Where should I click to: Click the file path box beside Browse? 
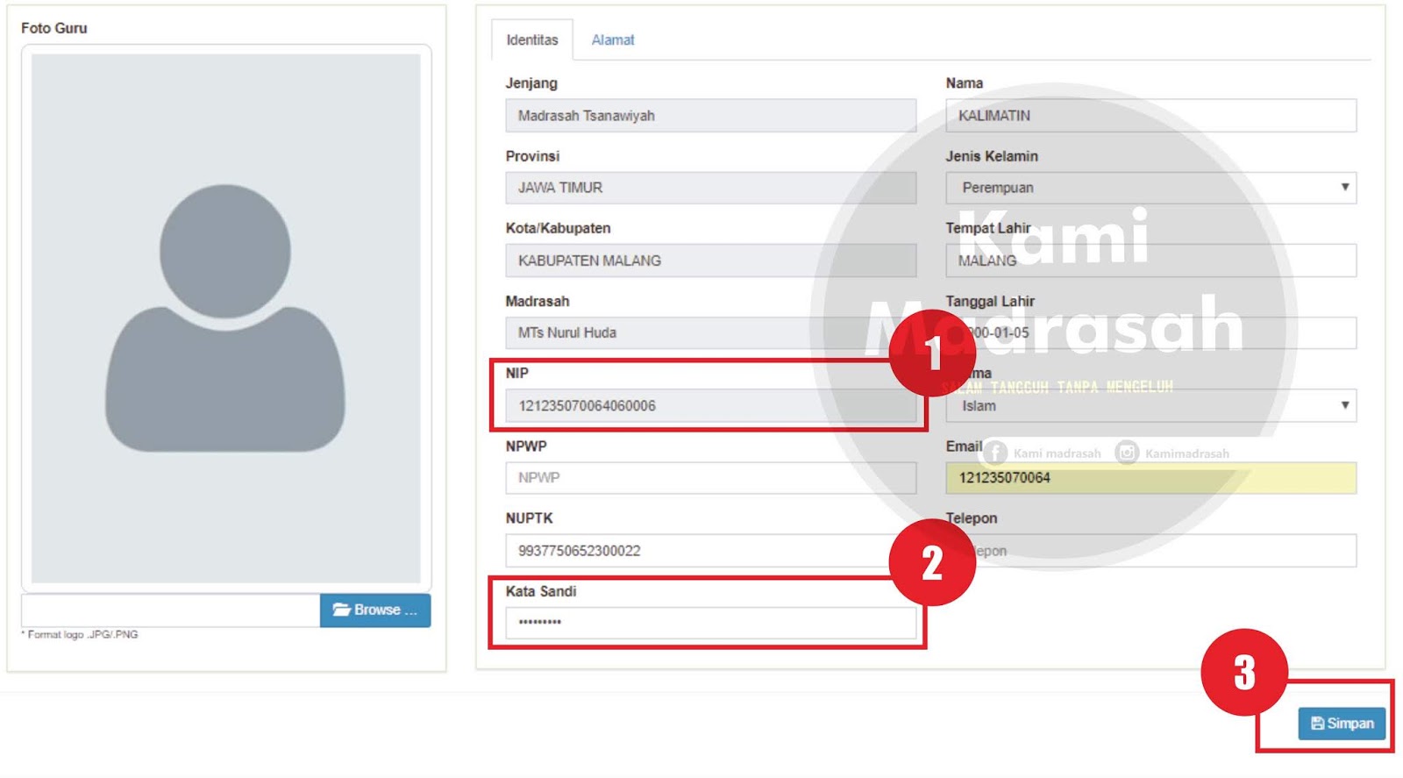[x=171, y=610]
